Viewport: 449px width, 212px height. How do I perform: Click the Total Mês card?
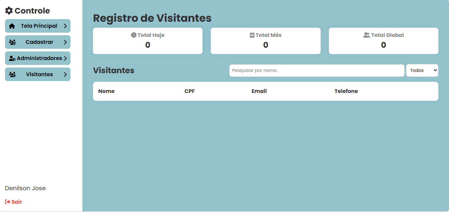click(266, 41)
